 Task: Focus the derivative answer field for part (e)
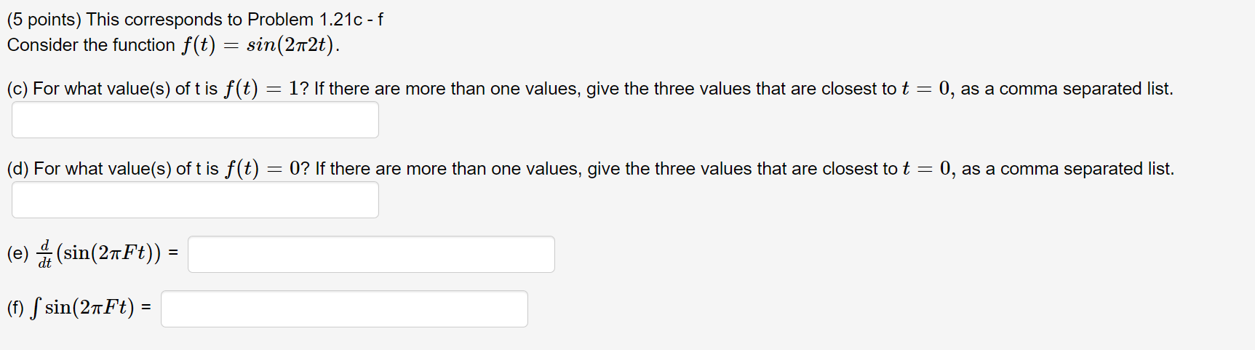[371, 254]
